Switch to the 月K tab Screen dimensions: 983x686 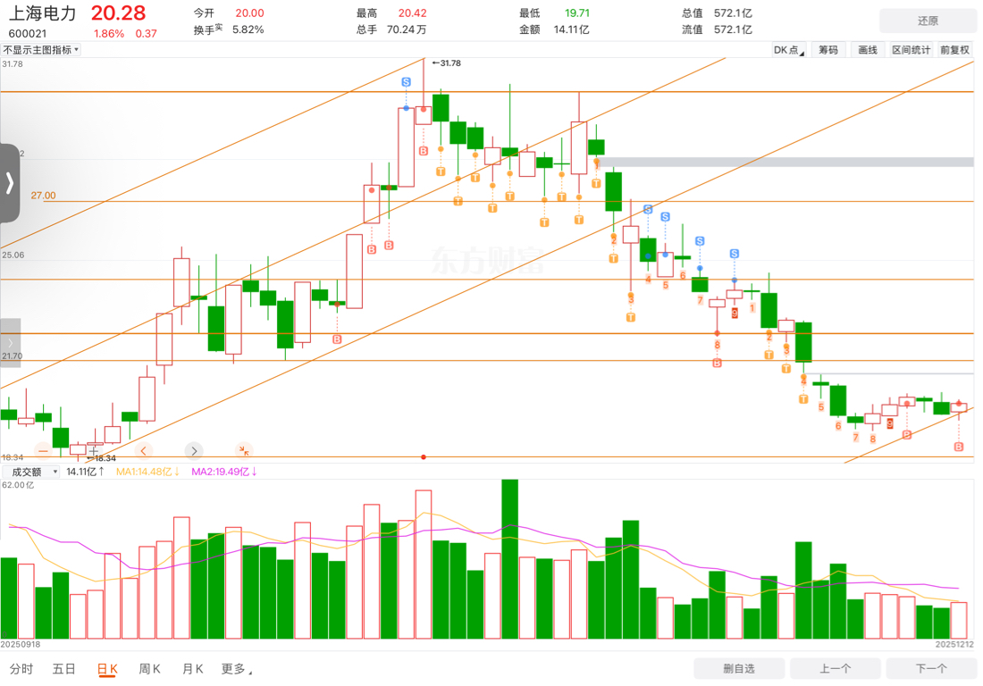(x=192, y=669)
